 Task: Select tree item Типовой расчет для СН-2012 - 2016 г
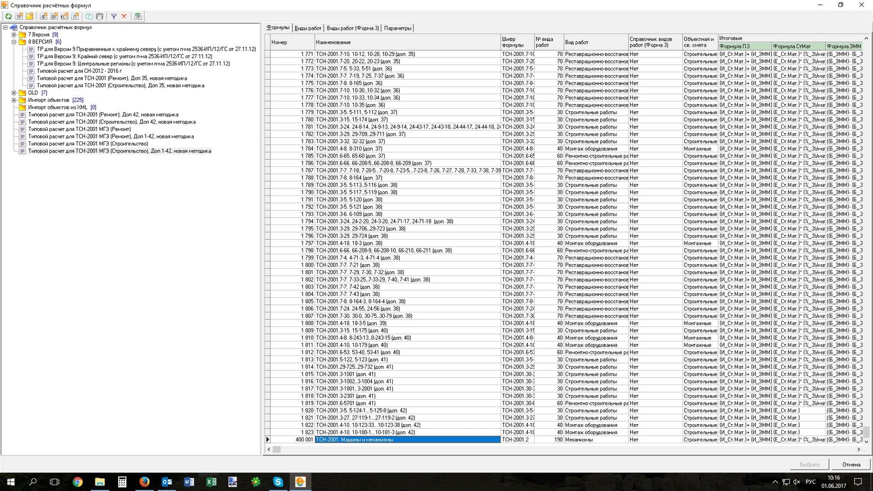79,71
